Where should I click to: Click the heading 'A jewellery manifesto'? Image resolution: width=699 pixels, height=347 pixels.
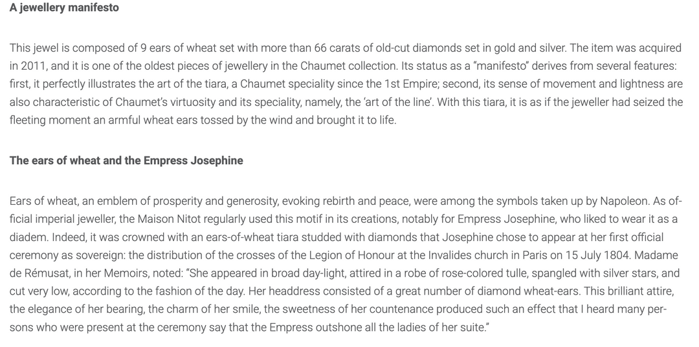click(x=64, y=8)
